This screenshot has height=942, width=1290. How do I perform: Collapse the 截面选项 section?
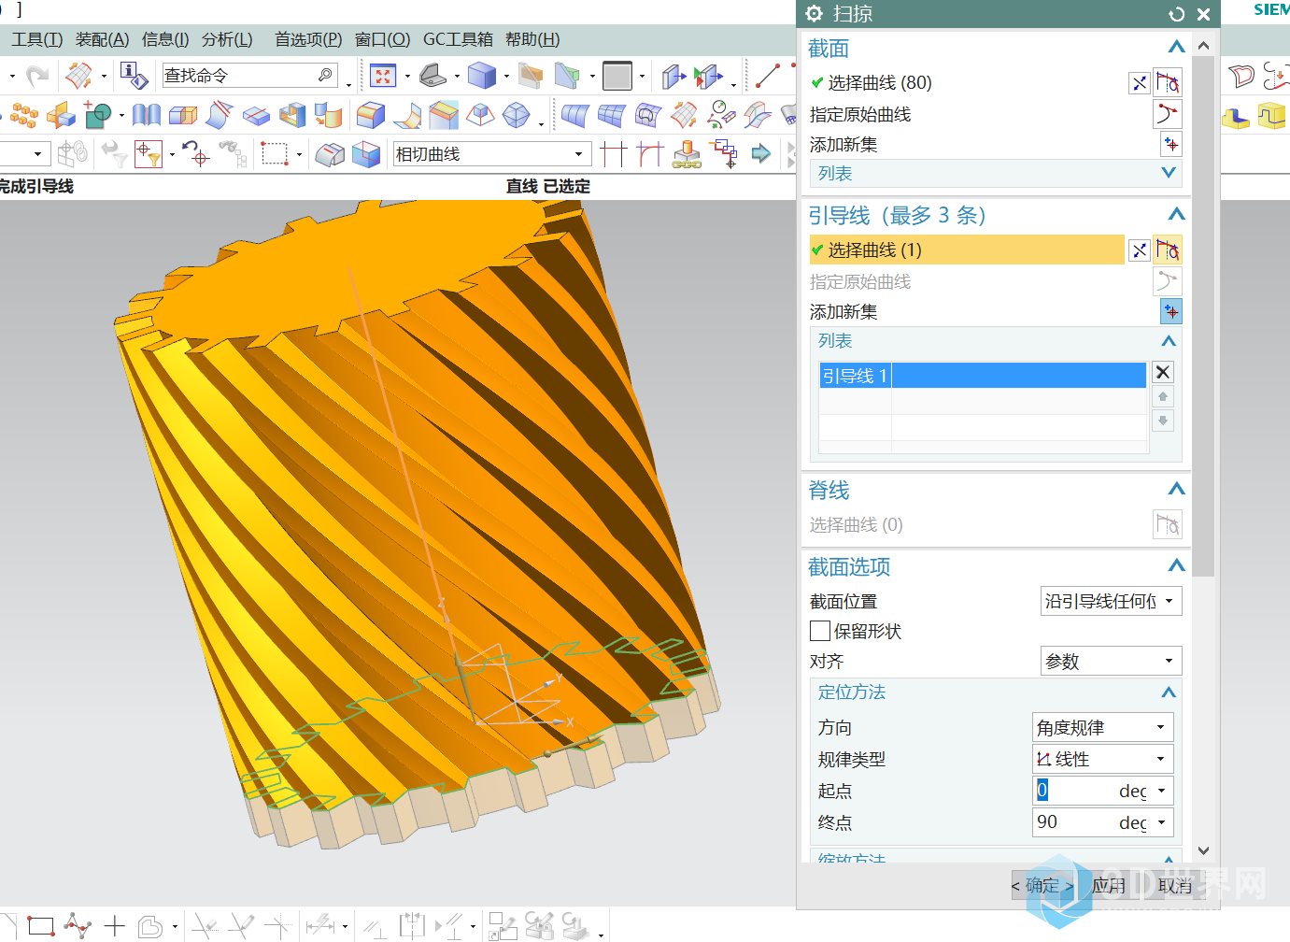click(1176, 566)
